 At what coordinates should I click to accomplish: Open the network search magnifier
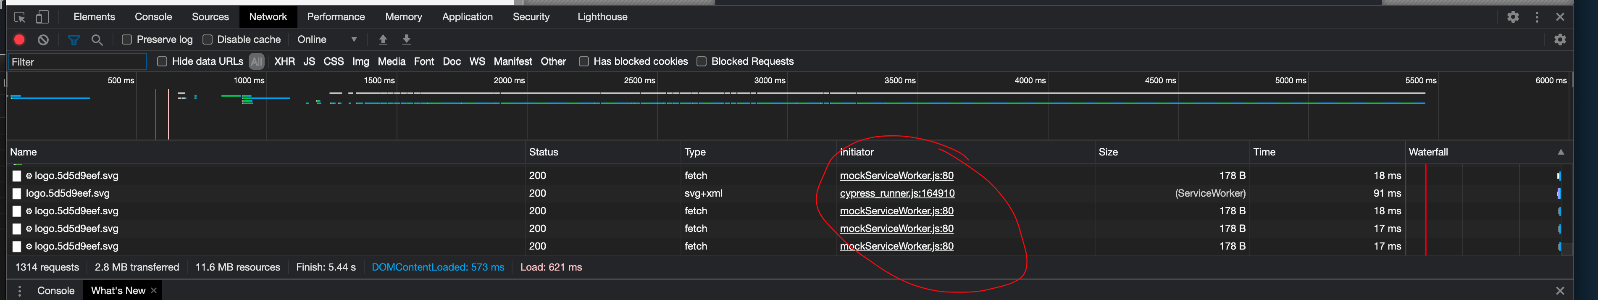click(x=97, y=39)
